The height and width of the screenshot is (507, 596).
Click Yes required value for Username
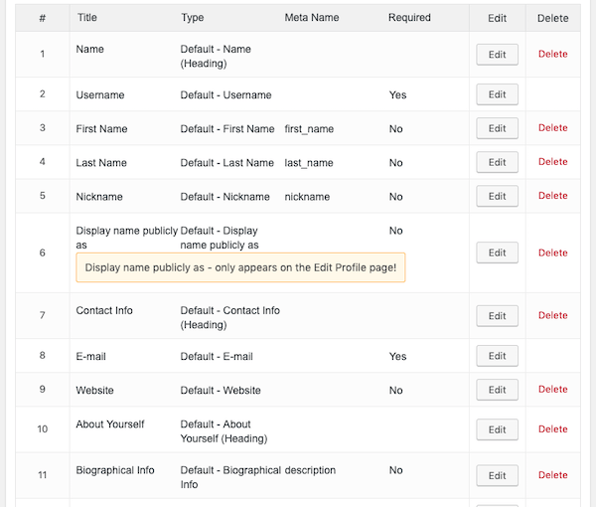click(x=397, y=95)
